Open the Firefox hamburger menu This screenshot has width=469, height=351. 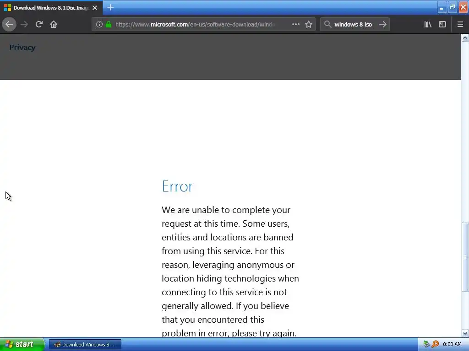click(x=460, y=24)
